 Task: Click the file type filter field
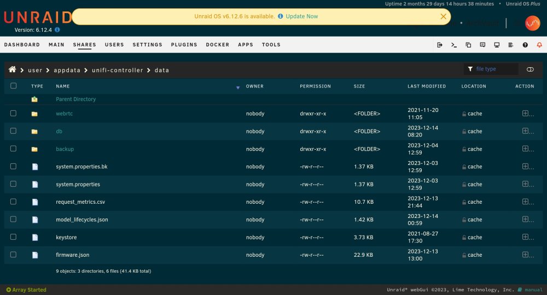(491, 69)
